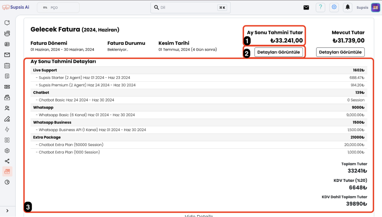This screenshot has width=382, height=217.
Task: Click the ₺31.739,00 current amount
Action: click(x=349, y=41)
